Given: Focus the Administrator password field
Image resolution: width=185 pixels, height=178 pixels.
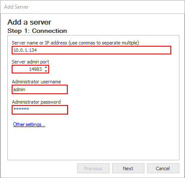Looking at the screenshot, I should point(40,110).
